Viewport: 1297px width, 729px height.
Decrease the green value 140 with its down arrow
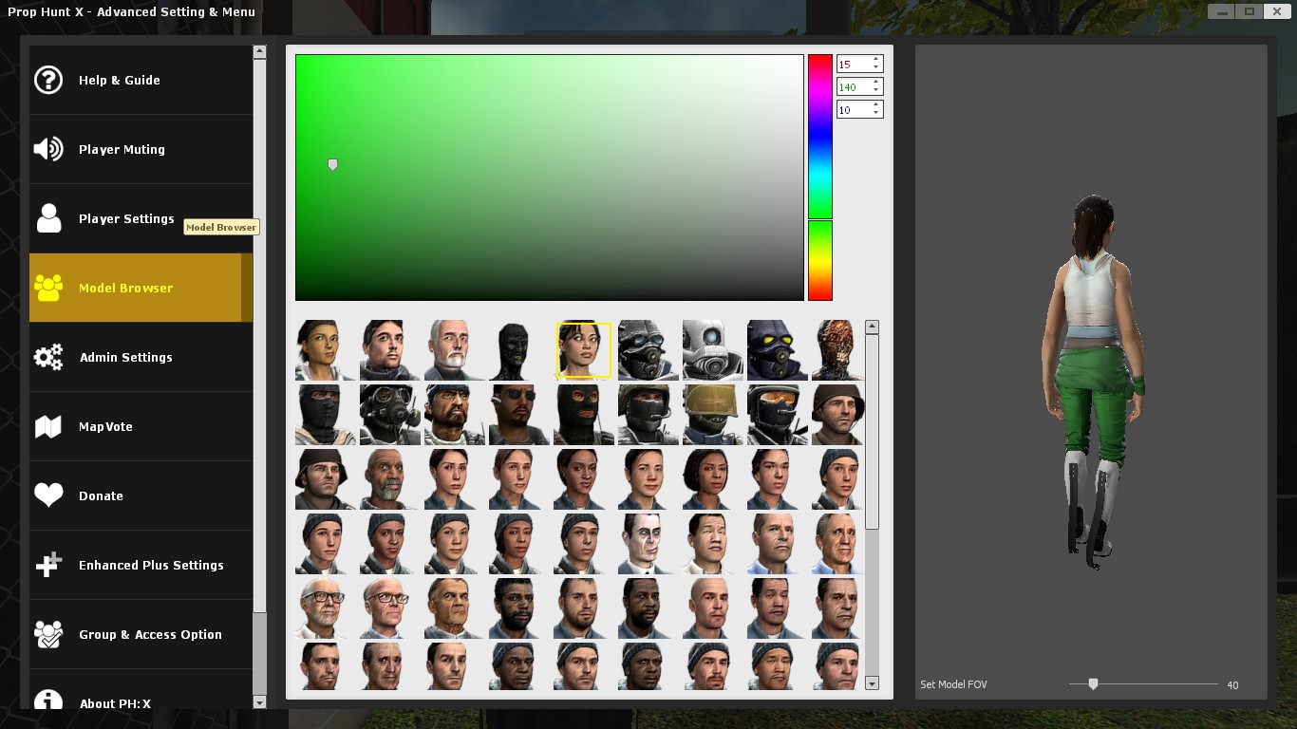click(875, 90)
